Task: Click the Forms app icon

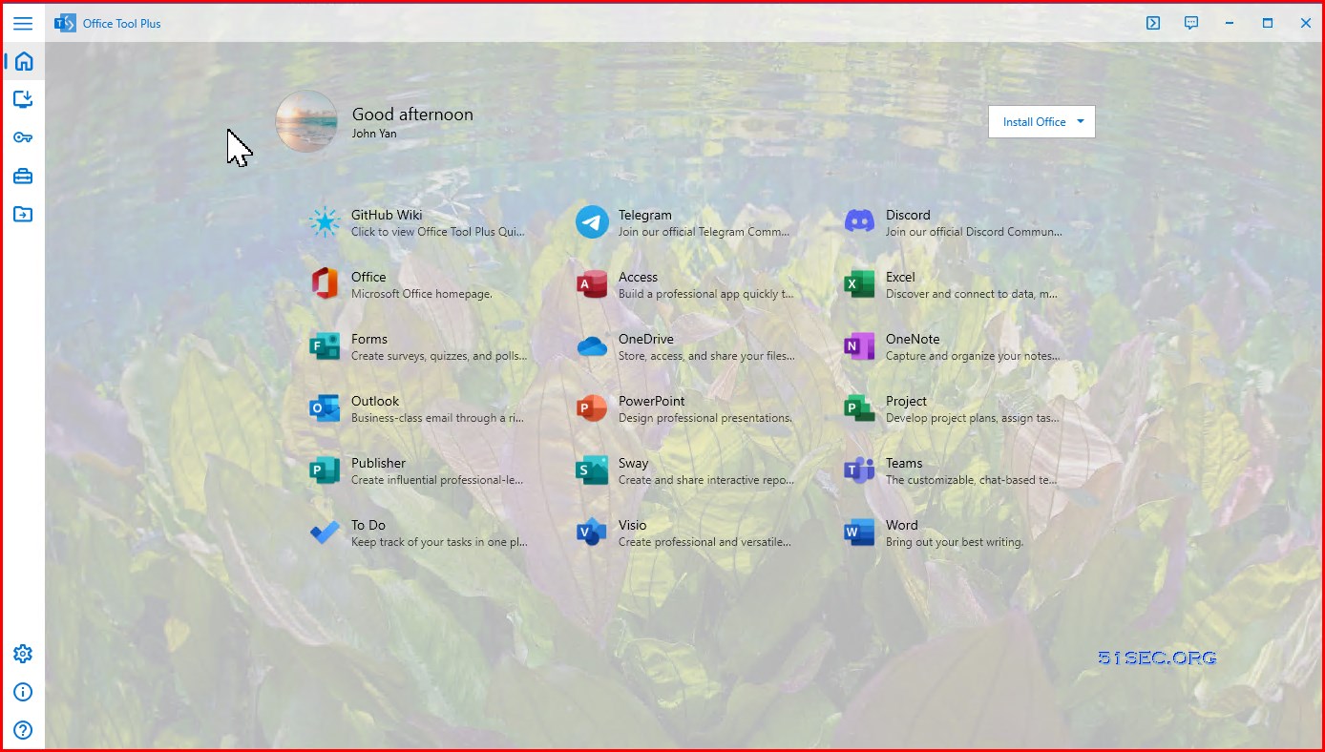Action: coord(325,346)
